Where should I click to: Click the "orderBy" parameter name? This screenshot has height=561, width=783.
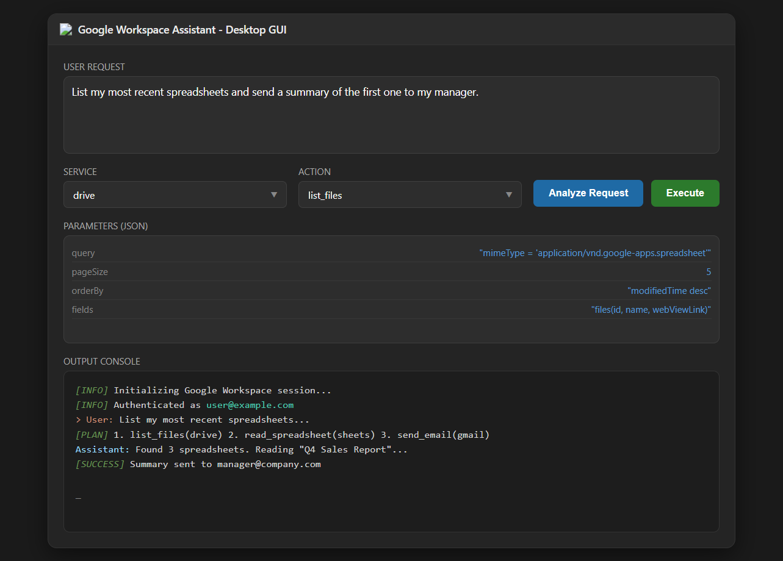click(87, 291)
